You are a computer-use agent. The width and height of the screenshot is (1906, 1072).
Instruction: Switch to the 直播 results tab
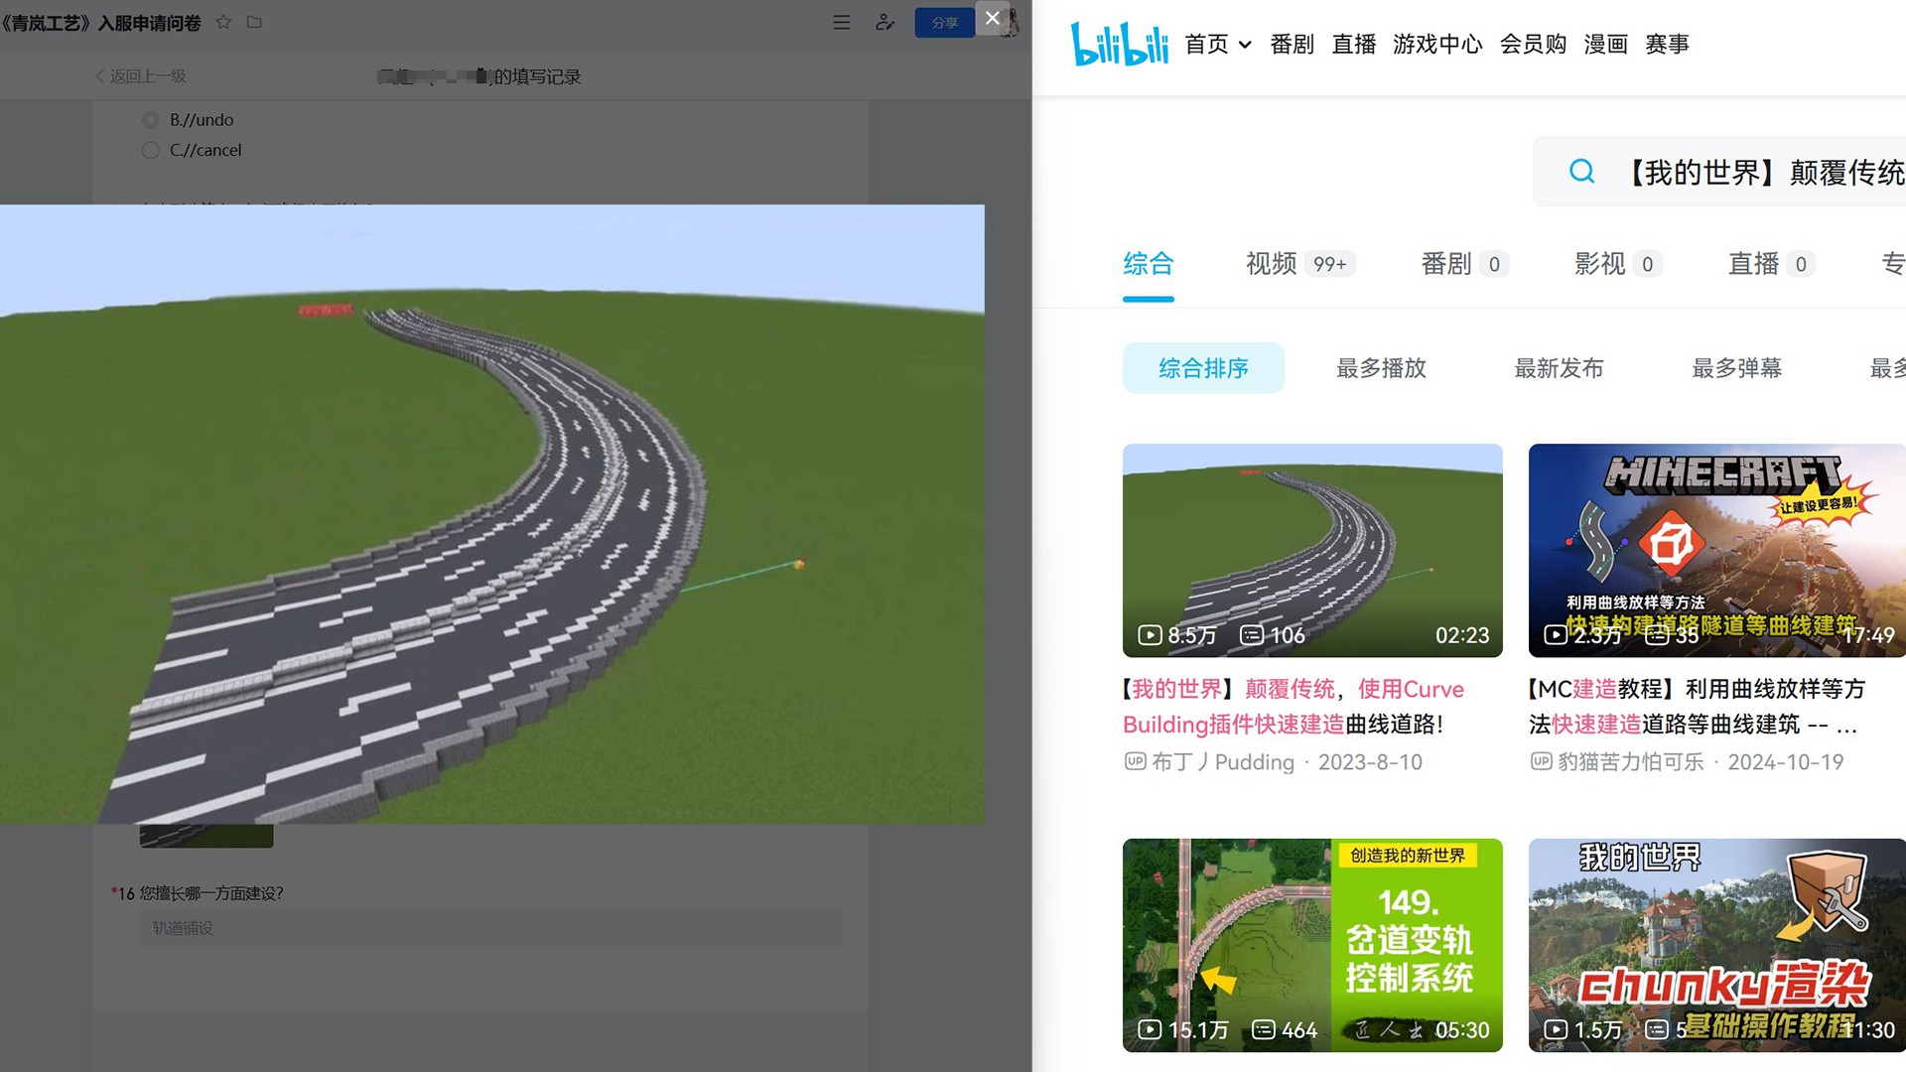[x=1772, y=264]
